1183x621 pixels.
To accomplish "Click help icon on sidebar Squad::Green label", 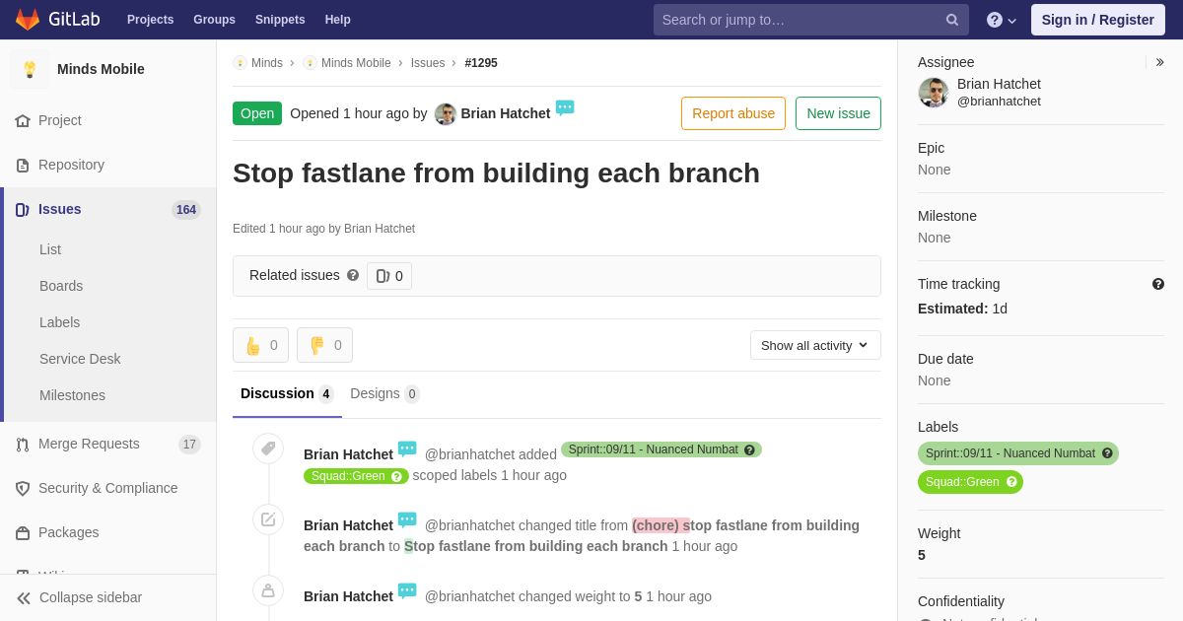I will [1011, 482].
